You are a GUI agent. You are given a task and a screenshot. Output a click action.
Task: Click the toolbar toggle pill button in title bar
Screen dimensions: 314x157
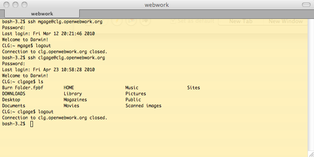(x=306, y=5)
